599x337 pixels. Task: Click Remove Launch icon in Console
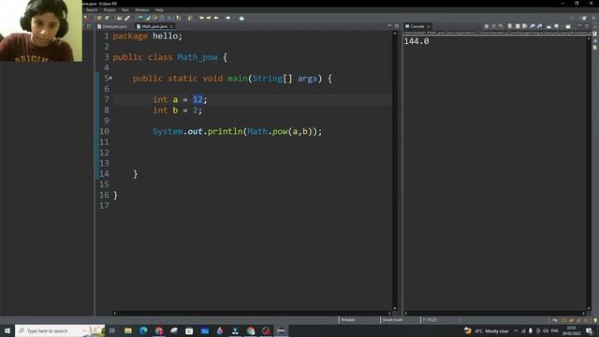(x=493, y=26)
